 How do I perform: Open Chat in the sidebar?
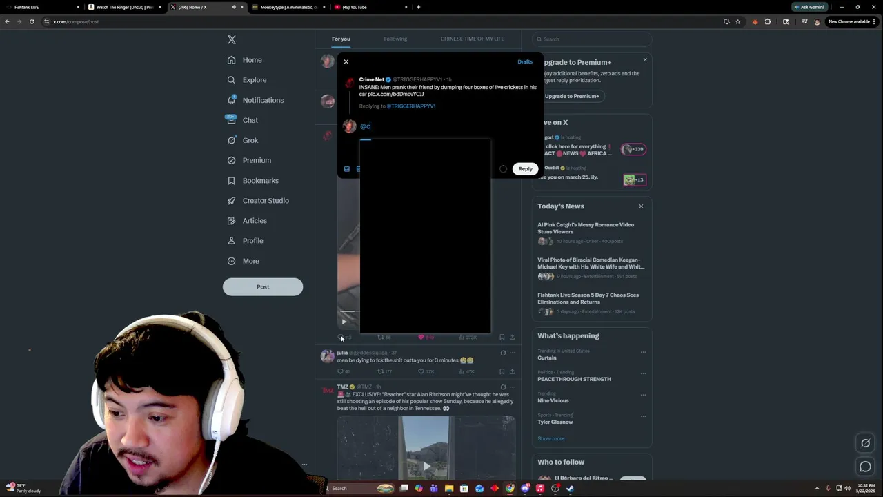coord(242,120)
